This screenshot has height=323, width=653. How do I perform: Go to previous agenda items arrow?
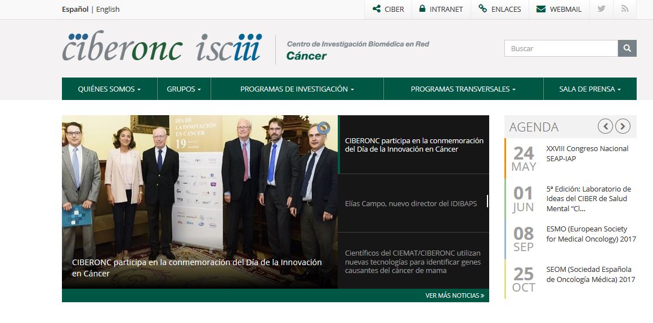(605, 126)
